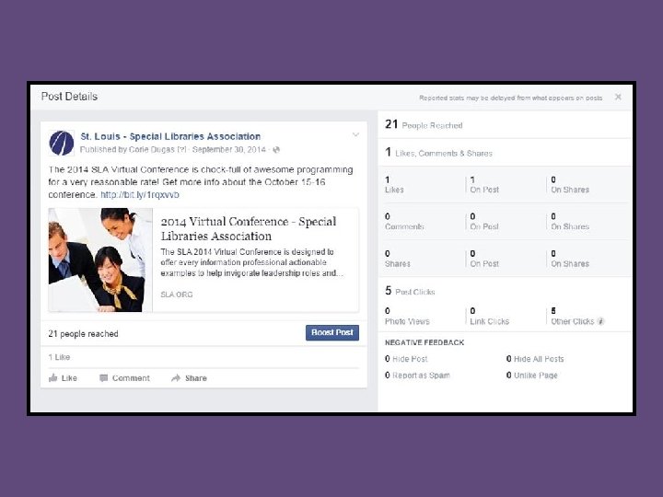Close the Post Details dialog
The width and height of the screenshot is (663, 497).
point(618,97)
